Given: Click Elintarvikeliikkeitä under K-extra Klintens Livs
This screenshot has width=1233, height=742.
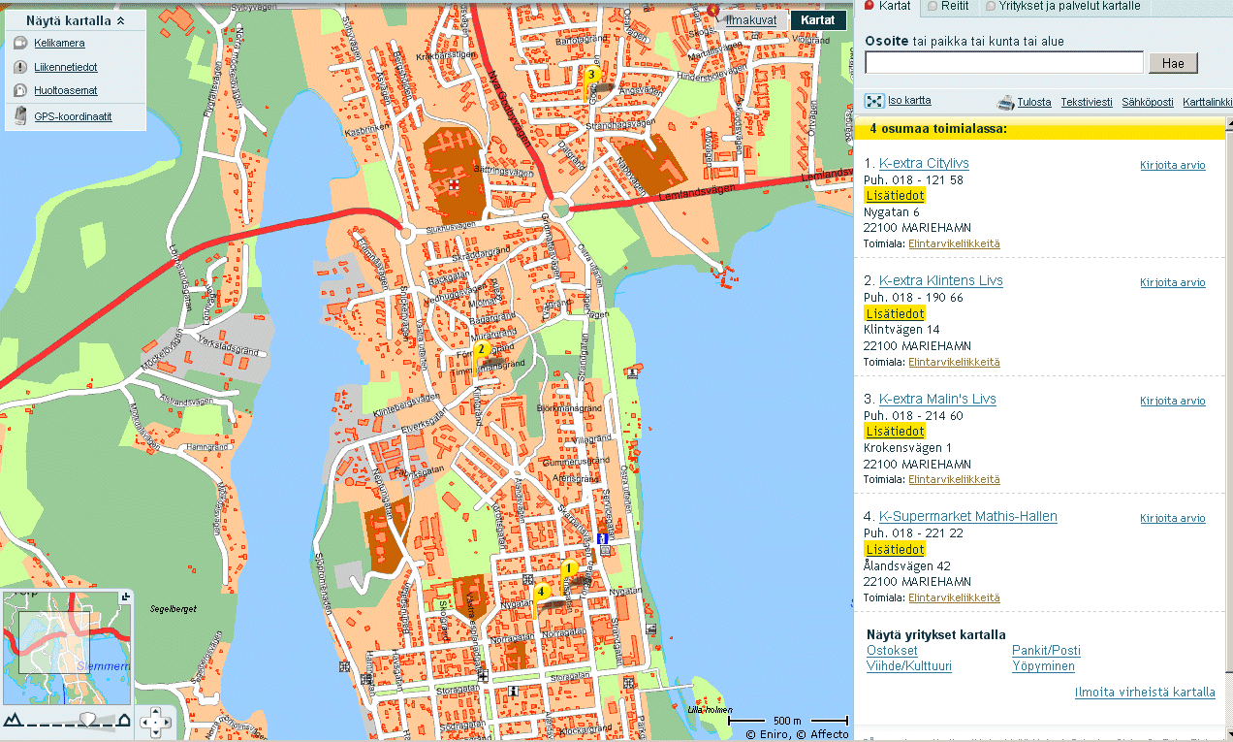Looking at the screenshot, I should (x=954, y=362).
